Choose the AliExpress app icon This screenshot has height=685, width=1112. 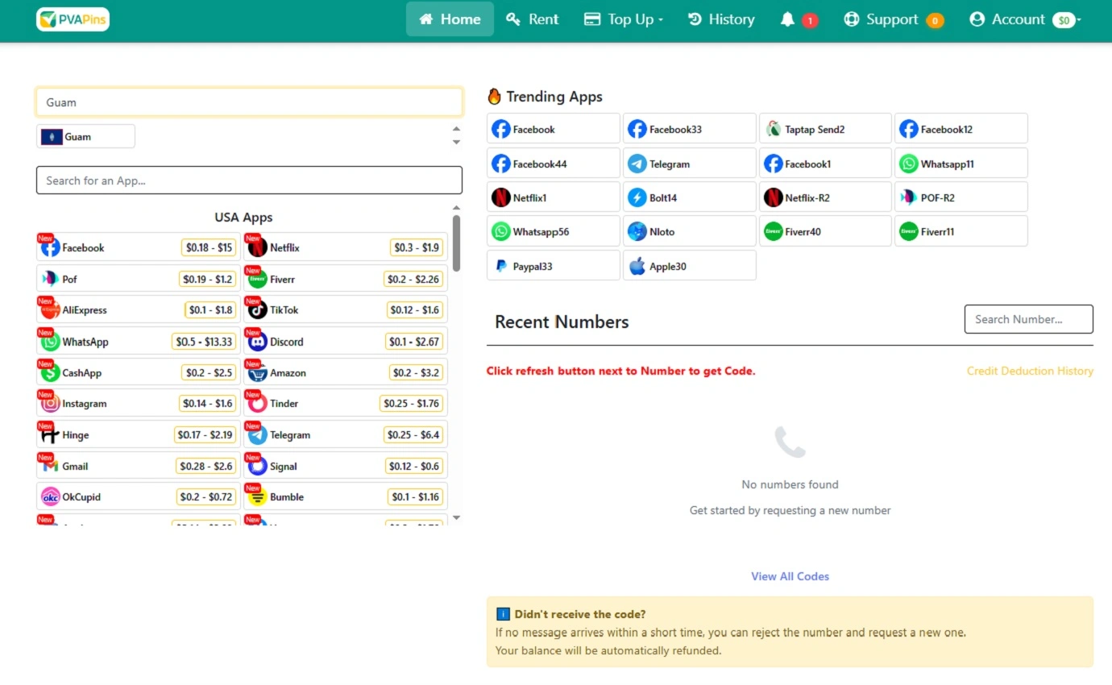[x=51, y=309]
